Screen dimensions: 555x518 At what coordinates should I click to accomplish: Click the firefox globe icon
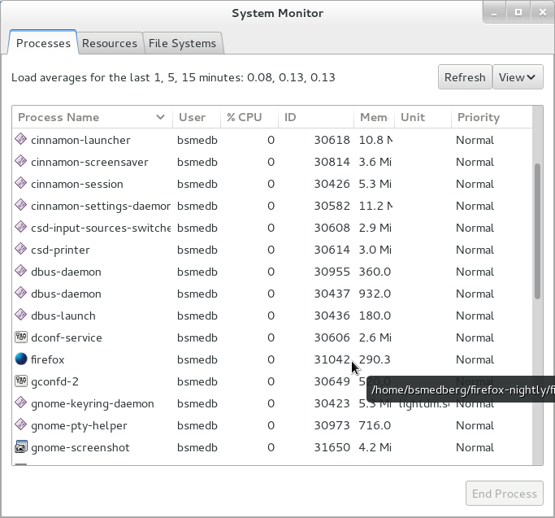click(x=21, y=359)
